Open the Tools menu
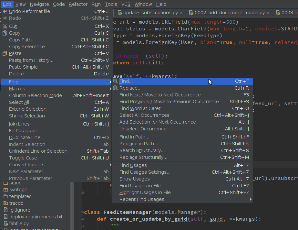Viewport: 298px width, 230px height. coord(111,4)
